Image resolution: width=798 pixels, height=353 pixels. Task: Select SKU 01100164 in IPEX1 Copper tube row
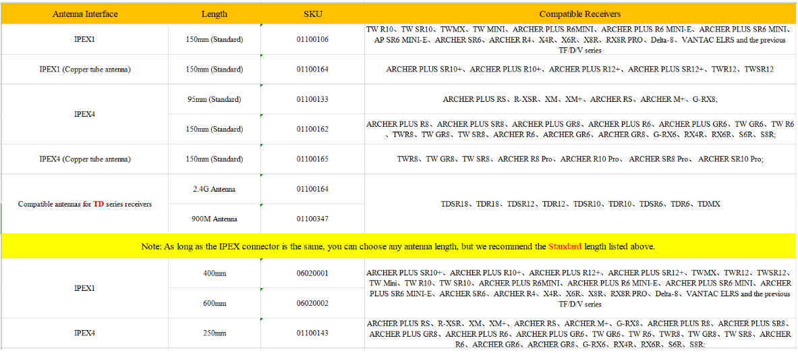[312, 69]
